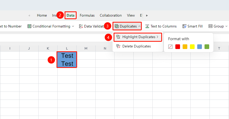Select column header J
This screenshot has height=119, width=229.
[x=29, y=48]
